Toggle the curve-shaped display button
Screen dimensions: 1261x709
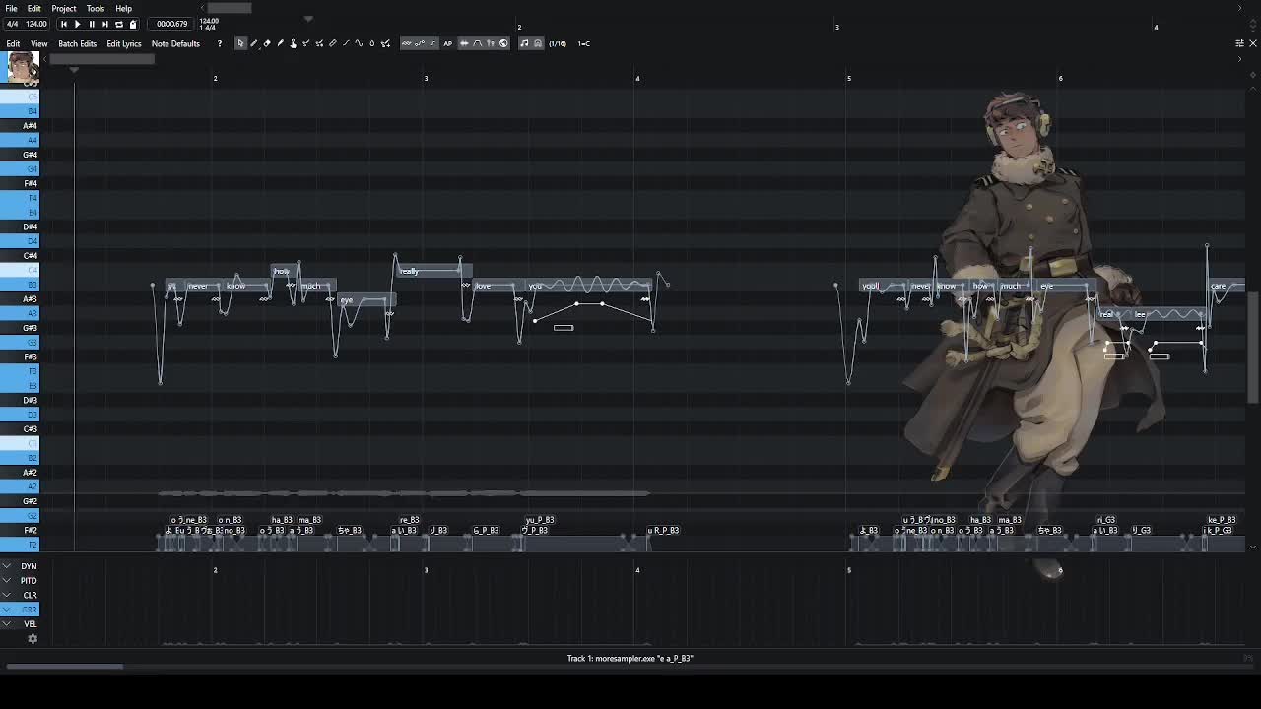click(477, 43)
